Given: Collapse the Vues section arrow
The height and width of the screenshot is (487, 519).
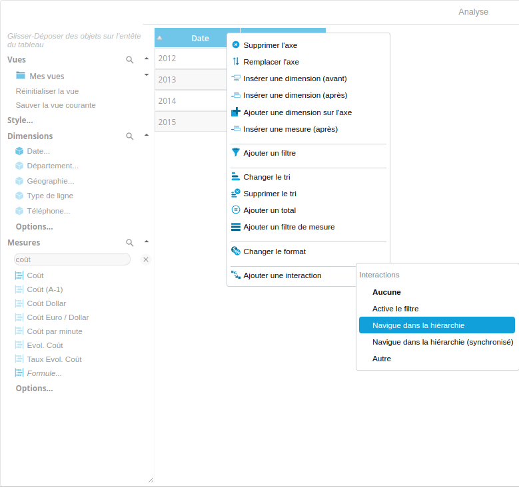Looking at the screenshot, I should point(147,59).
